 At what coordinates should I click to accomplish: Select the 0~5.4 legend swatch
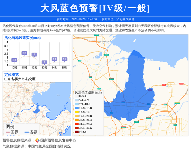(76, 96)
